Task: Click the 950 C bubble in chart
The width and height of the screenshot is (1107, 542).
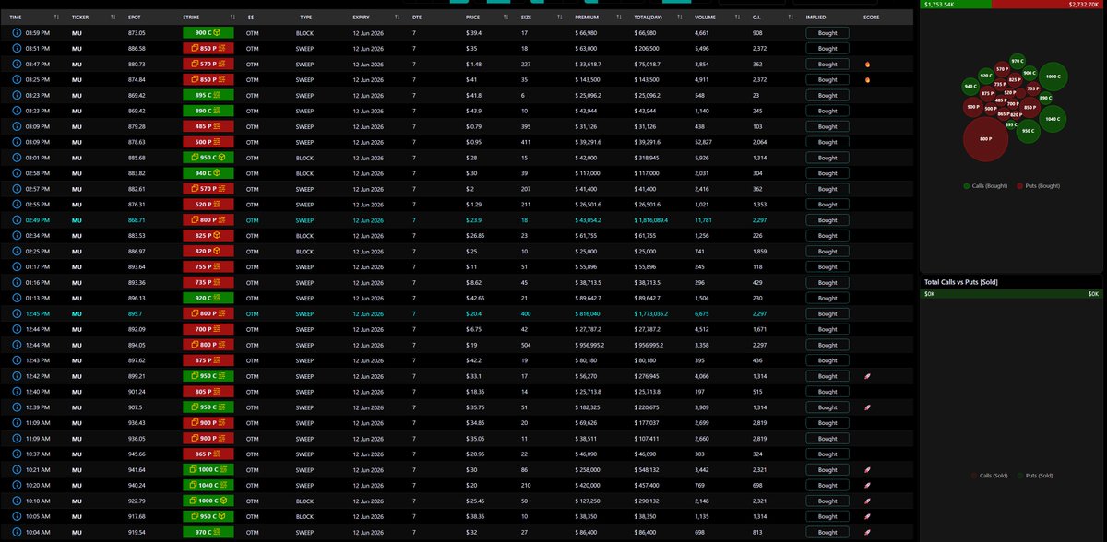Action: [x=1030, y=131]
